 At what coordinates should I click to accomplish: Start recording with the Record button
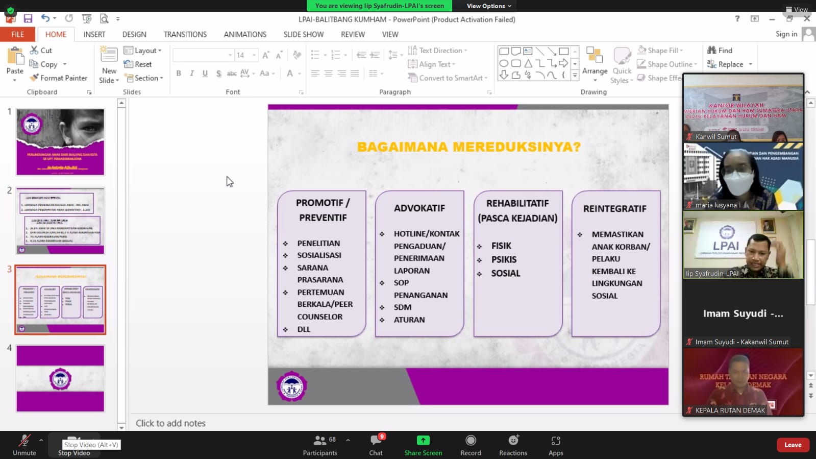(471, 445)
